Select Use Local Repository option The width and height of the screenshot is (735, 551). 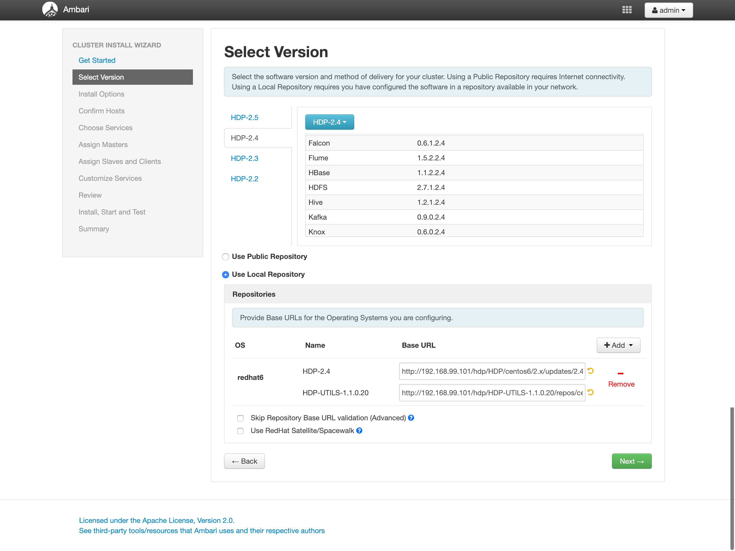pos(226,275)
